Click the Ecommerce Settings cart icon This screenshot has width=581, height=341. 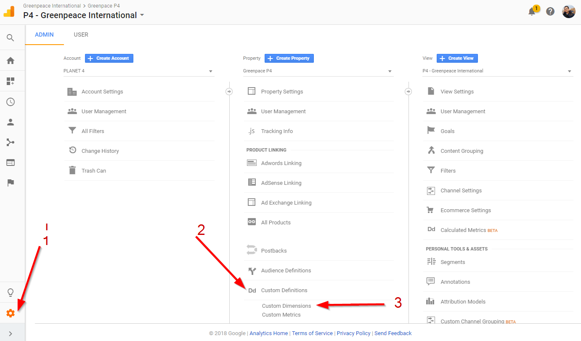430,210
